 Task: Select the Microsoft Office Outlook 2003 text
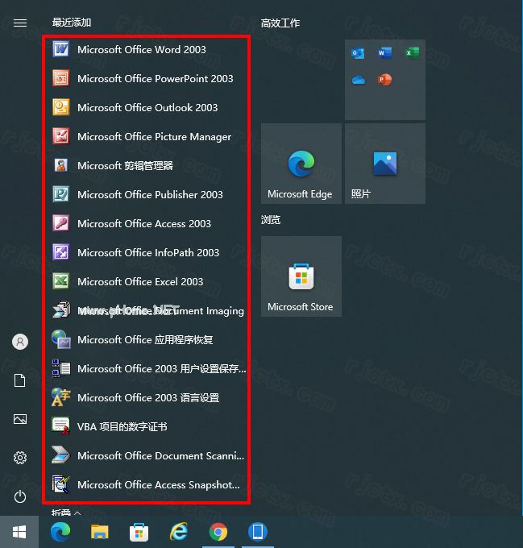click(147, 108)
